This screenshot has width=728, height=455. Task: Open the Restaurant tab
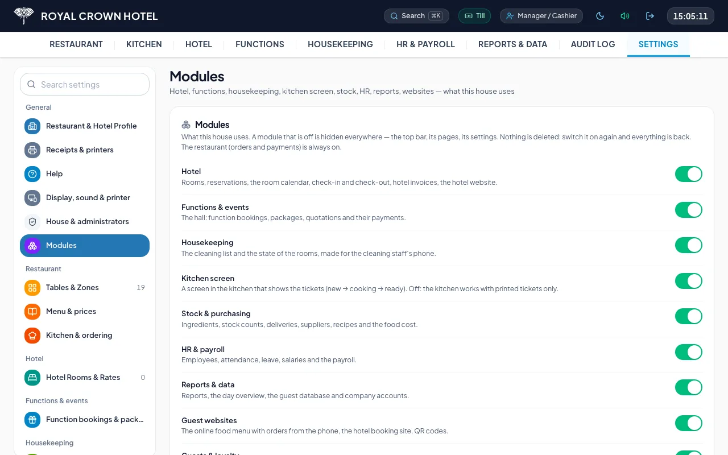(x=76, y=44)
